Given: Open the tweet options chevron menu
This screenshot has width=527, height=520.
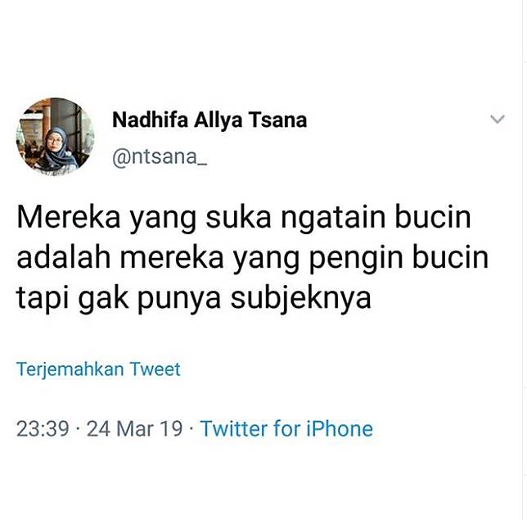Looking at the screenshot, I should pyautogui.click(x=498, y=119).
